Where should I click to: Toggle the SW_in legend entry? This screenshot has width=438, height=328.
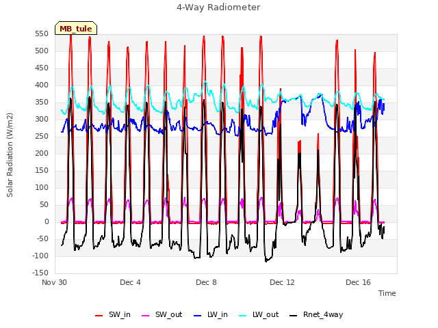click(113, 315)
